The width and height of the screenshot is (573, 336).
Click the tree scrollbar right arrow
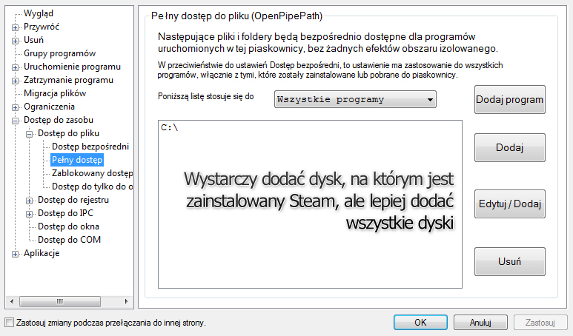point(127,301)
